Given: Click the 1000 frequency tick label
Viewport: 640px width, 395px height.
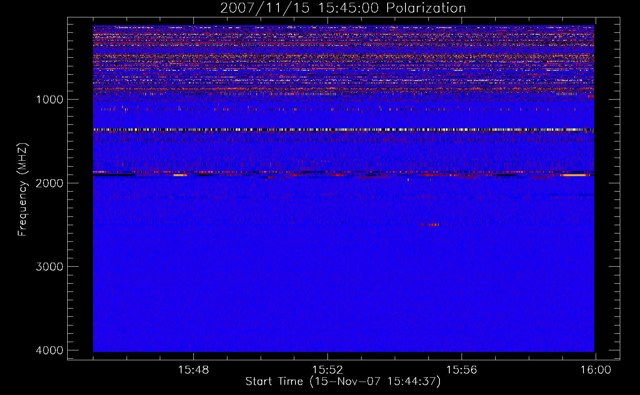Looking at the screenshot, I should 49,99.
